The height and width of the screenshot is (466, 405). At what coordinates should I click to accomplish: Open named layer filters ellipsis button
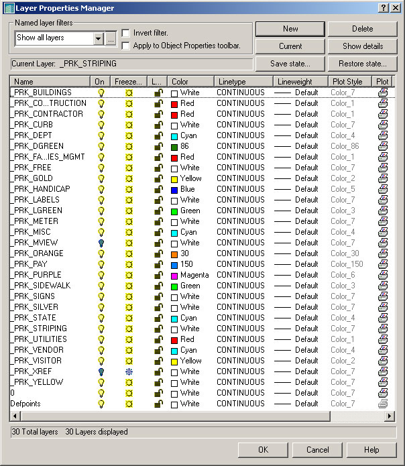(111, 39)
